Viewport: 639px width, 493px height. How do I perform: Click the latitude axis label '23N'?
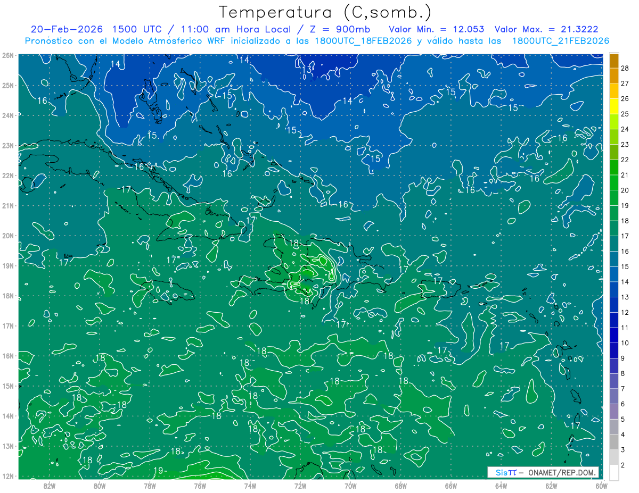[x=8, y=145]
